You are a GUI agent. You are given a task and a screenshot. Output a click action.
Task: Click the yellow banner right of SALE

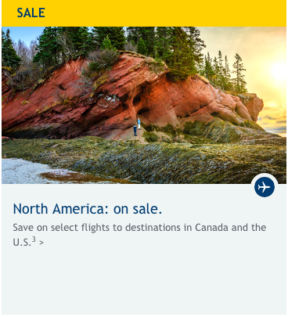(166, 13)
